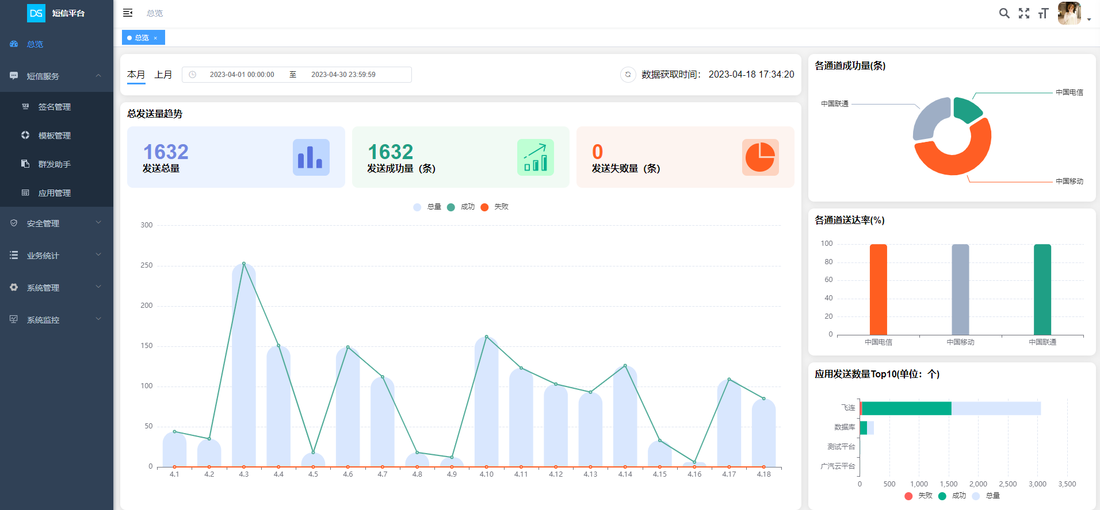Click the 1632 发送总量 value
1100x510 pixels.
click(166, 152)
